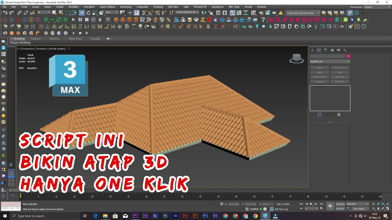Screen dimensions: 392x220
Task: Click the Create tab plus icon in command panel
Action: (x=312, y=50)
